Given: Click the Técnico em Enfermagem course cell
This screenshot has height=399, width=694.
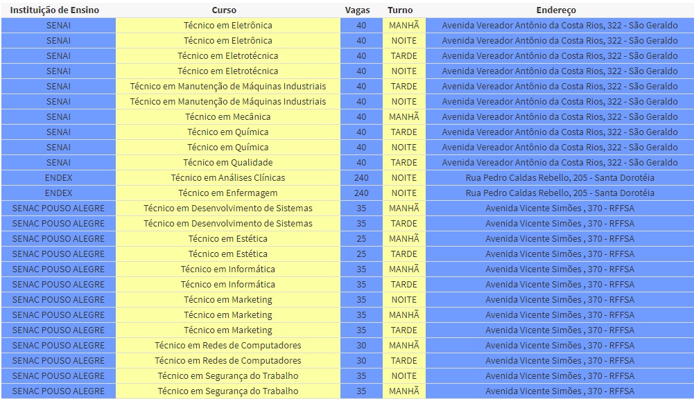Looking at the screenshot, I should (x=227, y=193).
